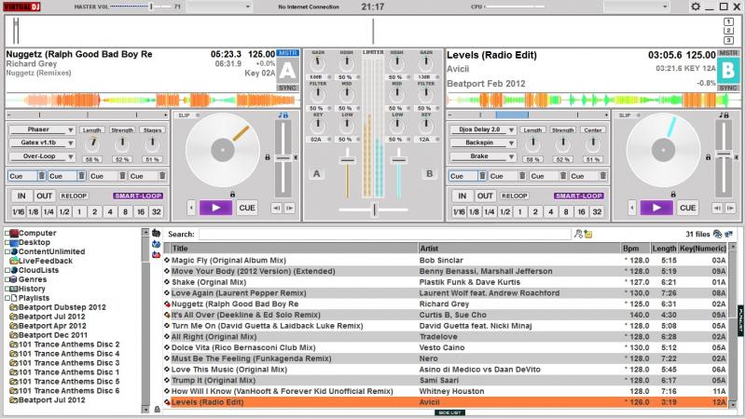Screen dimensions: 746x419
Task: Enable SYNC on deck B
Action: 728,88
